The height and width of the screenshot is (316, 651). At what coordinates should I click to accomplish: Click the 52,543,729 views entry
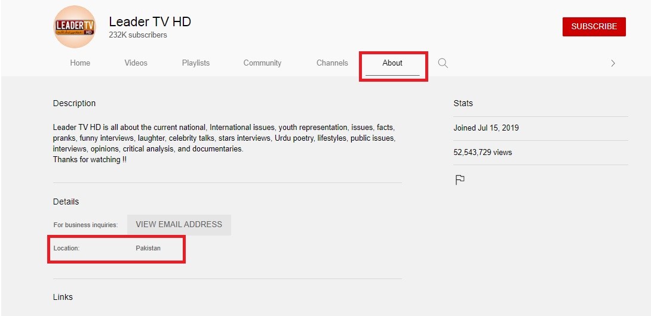pos(483,153)
